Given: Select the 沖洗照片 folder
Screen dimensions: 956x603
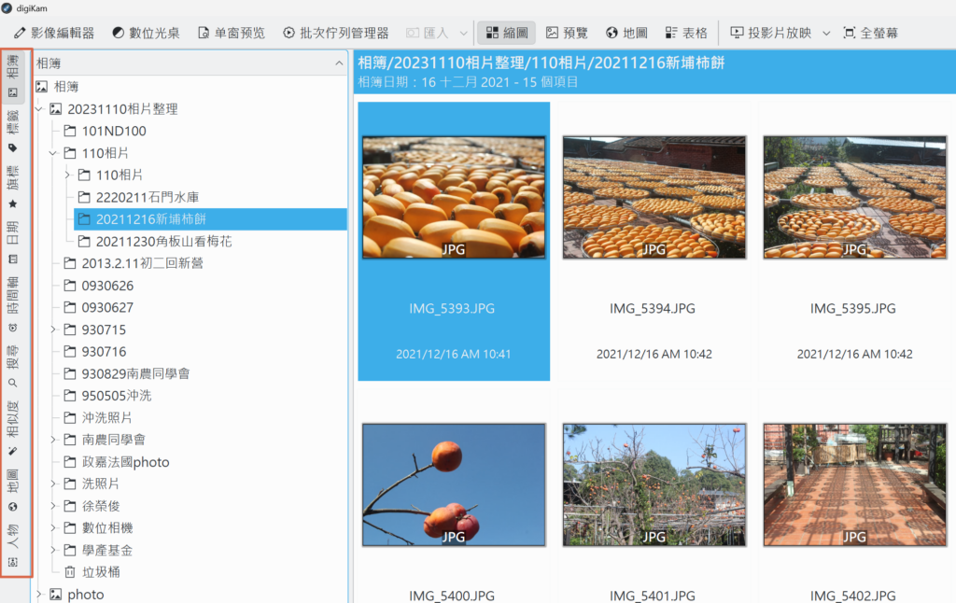Looking at the screenshot, I should click(x=97, y=417).
